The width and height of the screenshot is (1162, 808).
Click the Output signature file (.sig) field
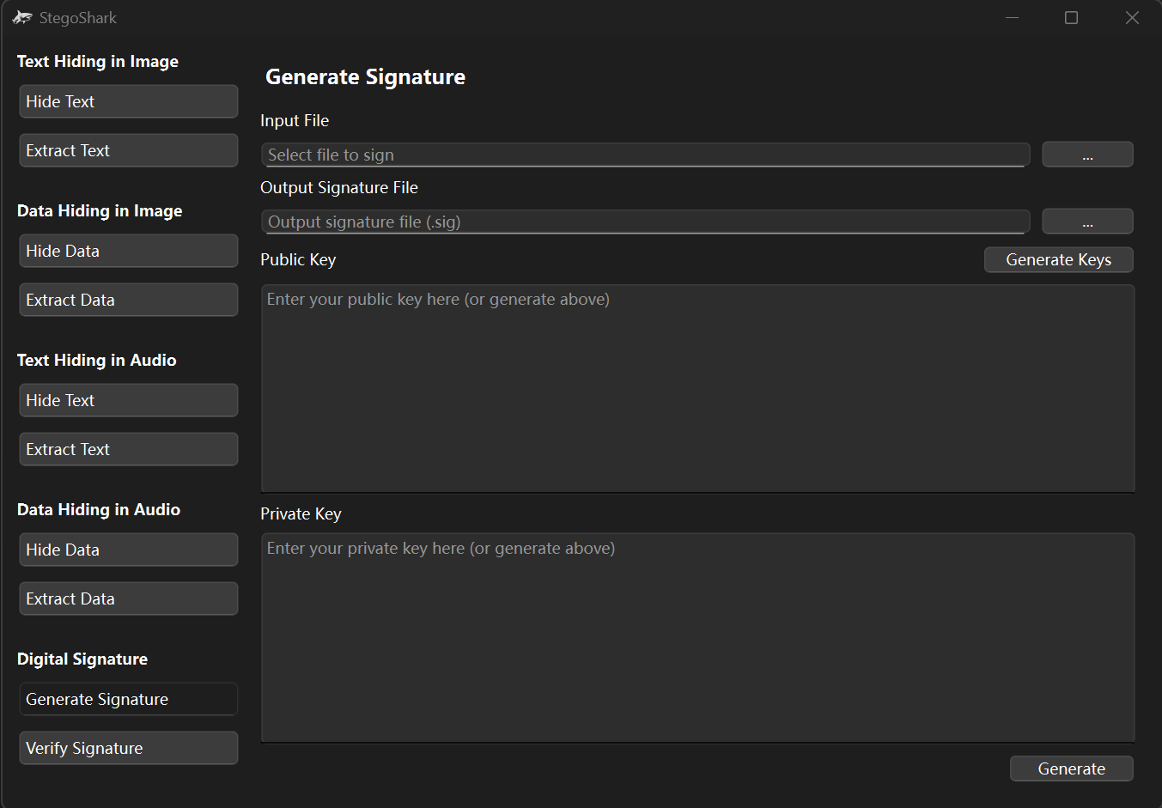[x=646, y=222]
